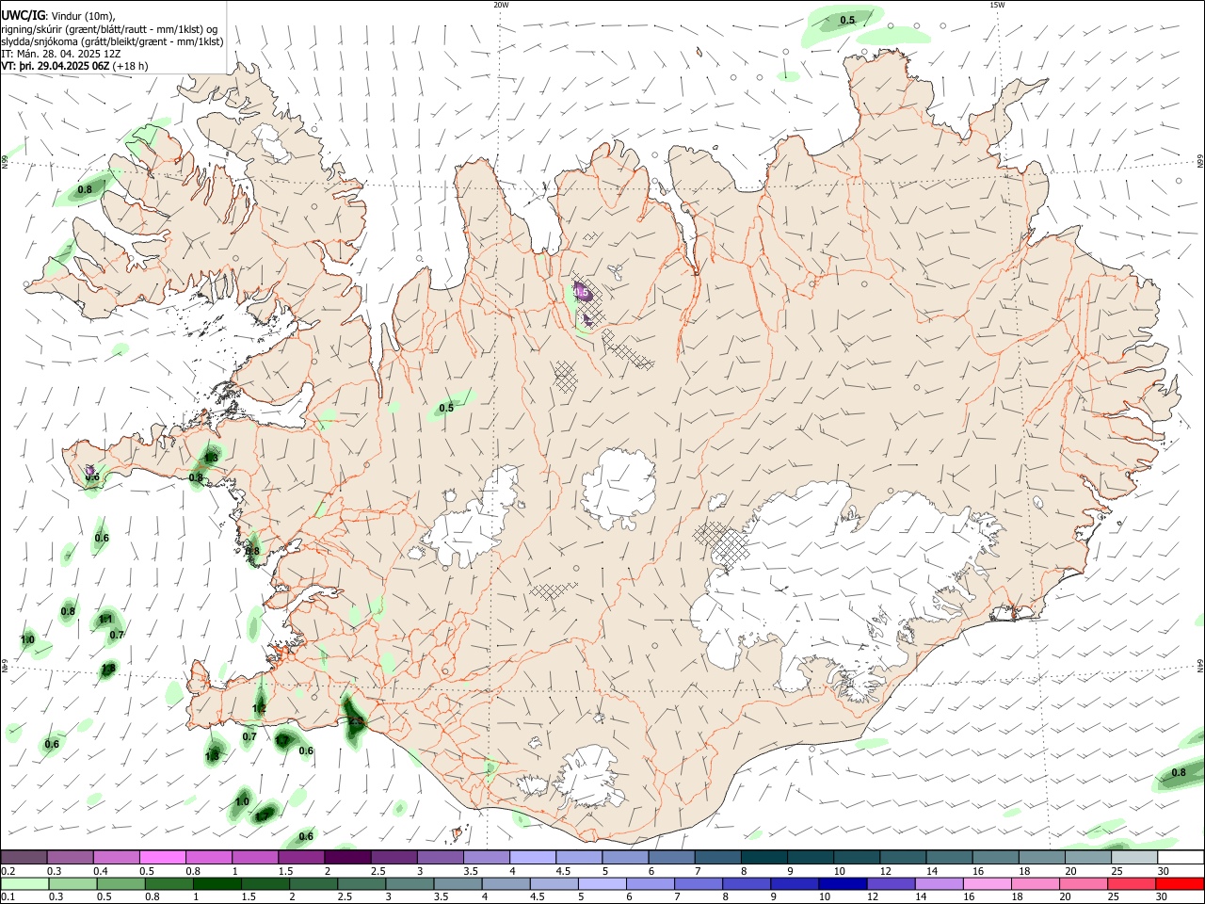Select the 'slydda/snjókoma' legend description line
The image size is (1205, 904).
(112, 41)
